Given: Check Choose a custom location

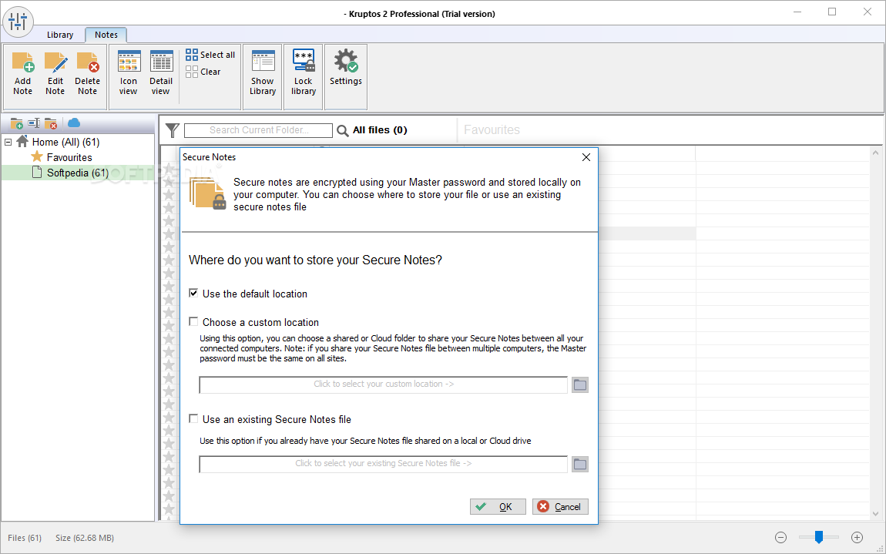Looking at the screenshot, I should click(x=194, y=321).
